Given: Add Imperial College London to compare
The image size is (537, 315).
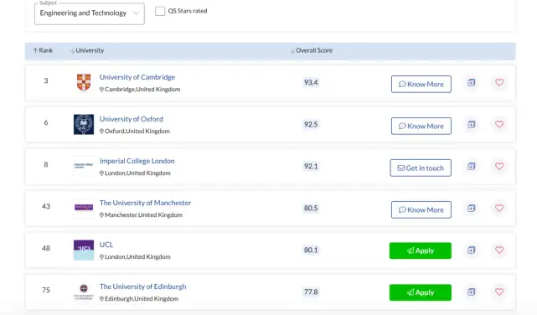Looking at the screenshot, I should 472,166.
